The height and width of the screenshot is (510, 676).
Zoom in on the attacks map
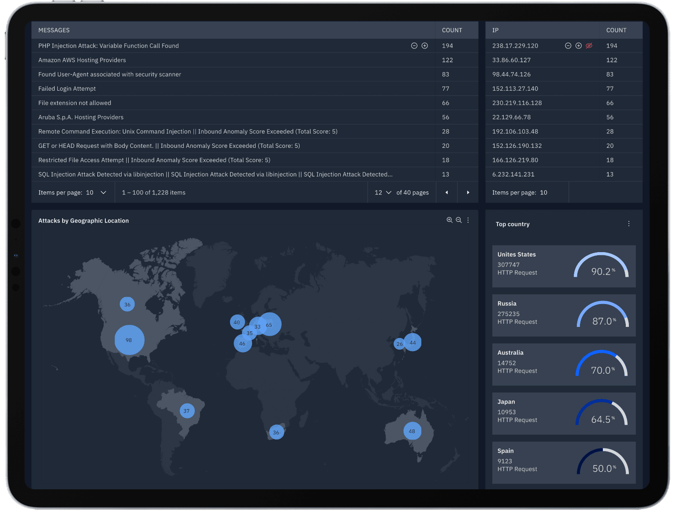click(449, 220)
